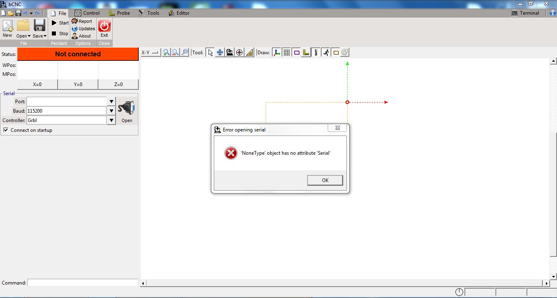Click quick-access new document icon
The width and height of the screenshot is (557, 298).
point(3,13)
